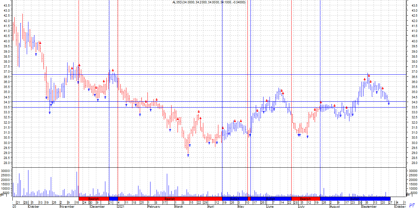418x208 pixels.
Task: Select the blue up arrow at March's lowest bar
Action: point(188,155)
